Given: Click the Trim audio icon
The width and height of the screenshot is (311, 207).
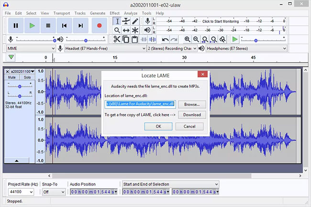Looking at the screenshot, I should pos(144,39).
